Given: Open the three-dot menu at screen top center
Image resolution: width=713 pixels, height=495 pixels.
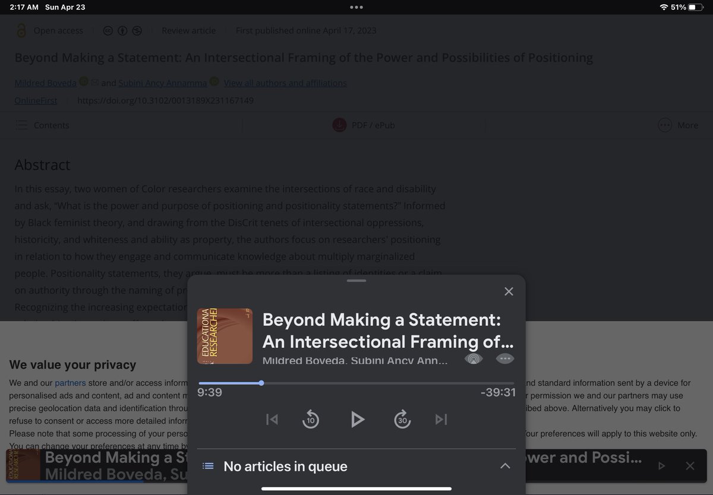Looking at the screenshot, I should pos(356,6).
